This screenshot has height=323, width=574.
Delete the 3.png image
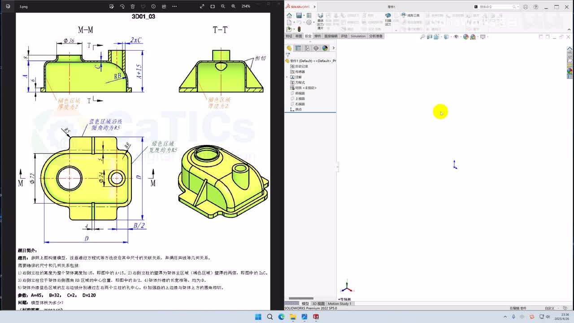[x=133, y=6]
